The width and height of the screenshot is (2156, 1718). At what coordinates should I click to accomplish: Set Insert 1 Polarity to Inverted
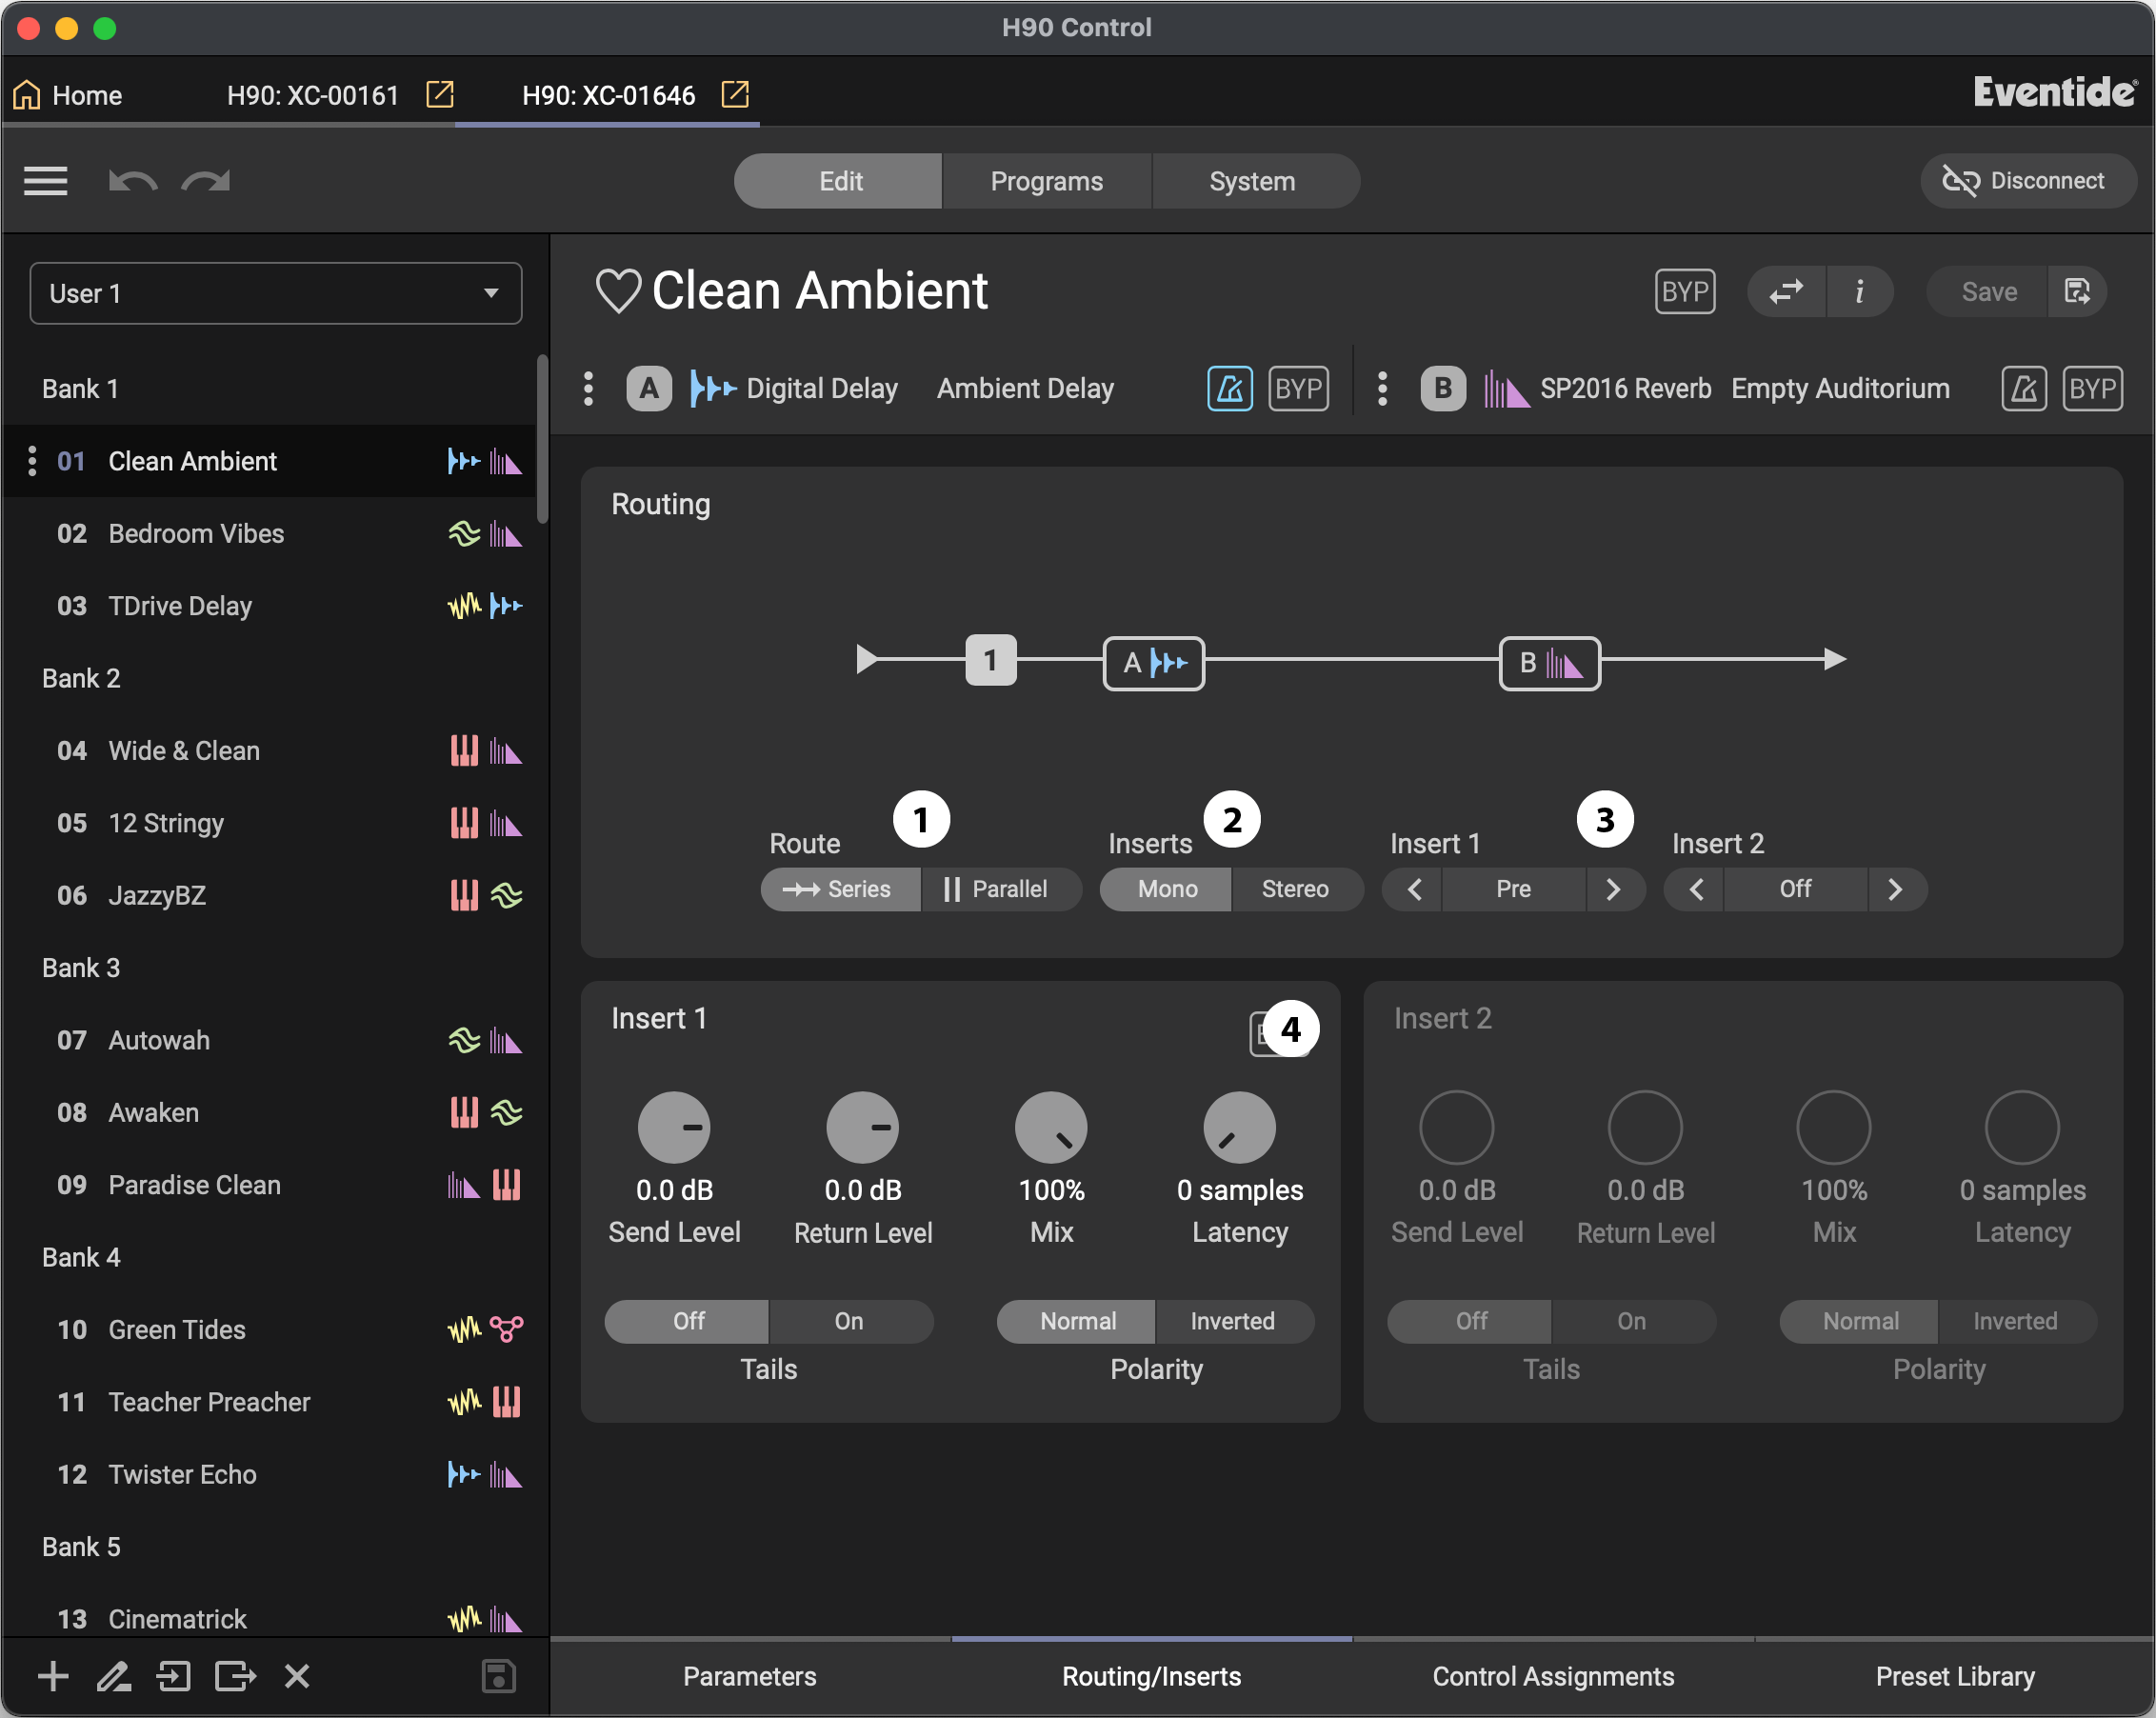pos(1234,1321)
